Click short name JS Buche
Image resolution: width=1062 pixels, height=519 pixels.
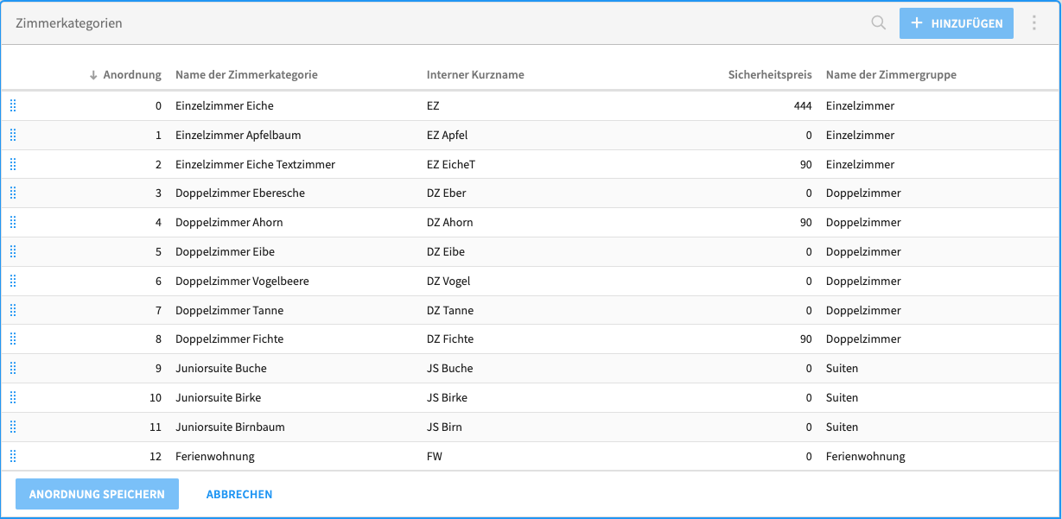450,368
